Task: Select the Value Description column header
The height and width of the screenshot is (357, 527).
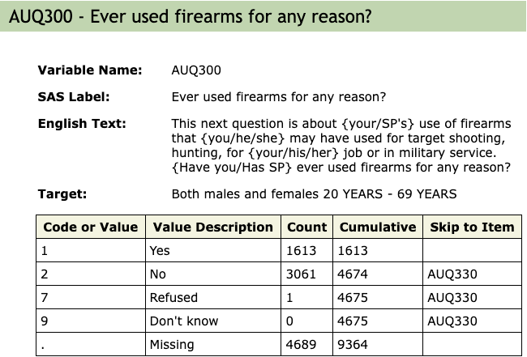Action: [x=213, y=227]
